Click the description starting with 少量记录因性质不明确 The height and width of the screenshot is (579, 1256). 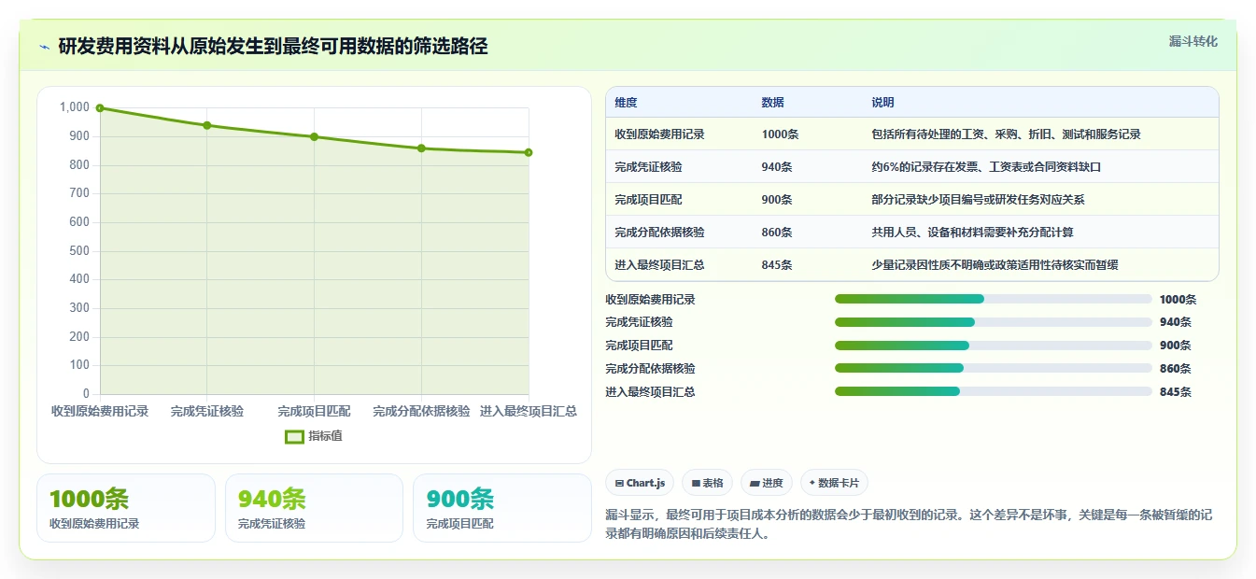point(995,265)
